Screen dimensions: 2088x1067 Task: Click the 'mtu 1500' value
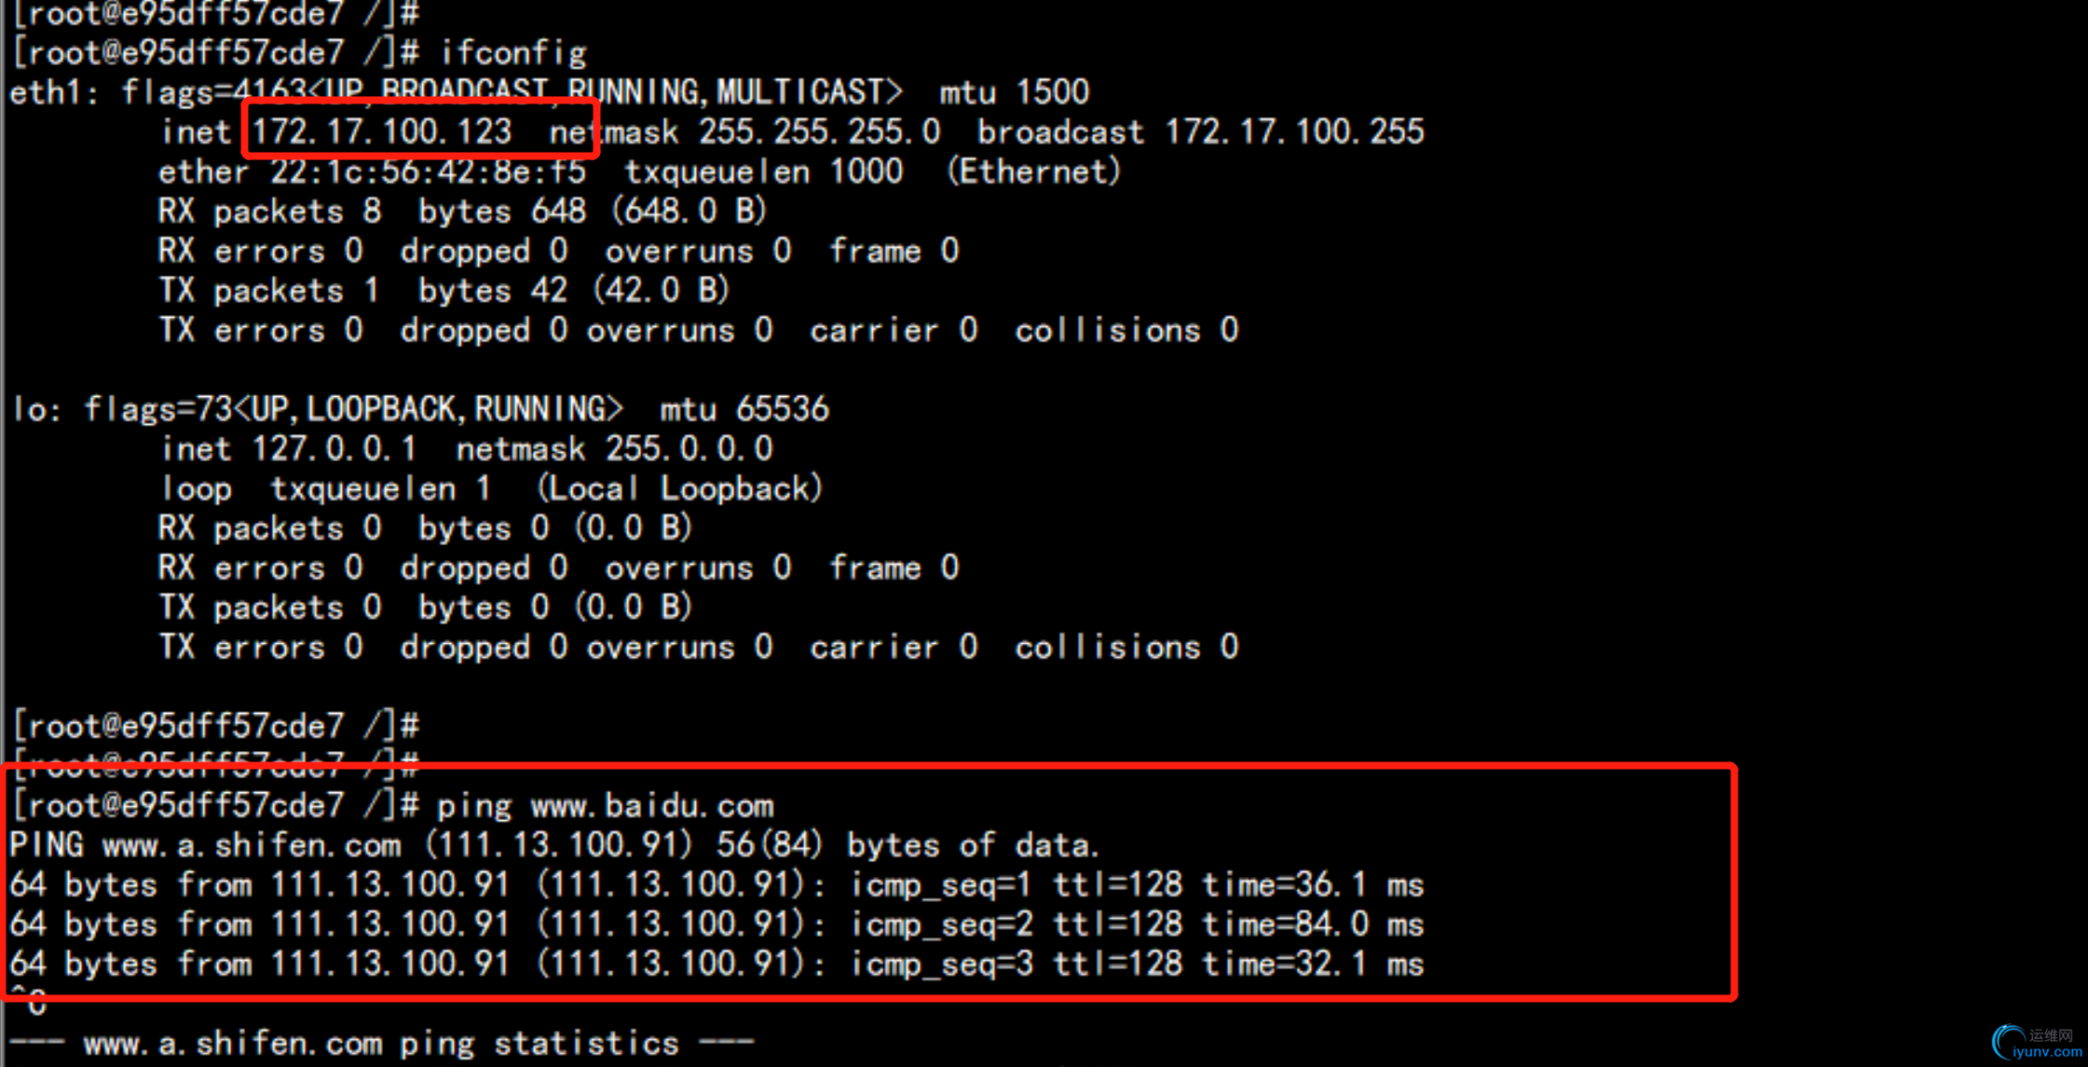coord(1014,91)
